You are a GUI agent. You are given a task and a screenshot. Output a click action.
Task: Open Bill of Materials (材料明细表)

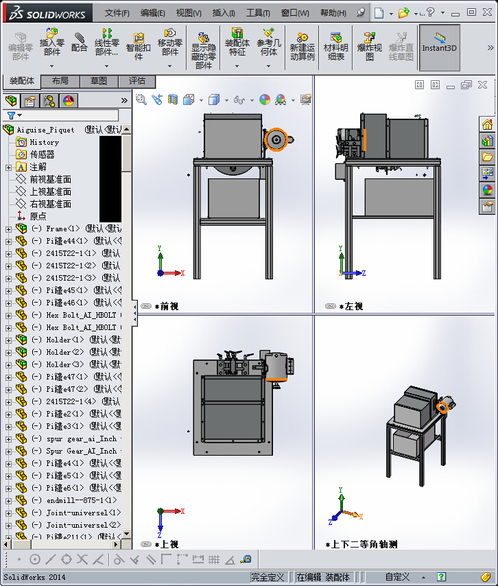pyautogui.click(x=336, y=47)
